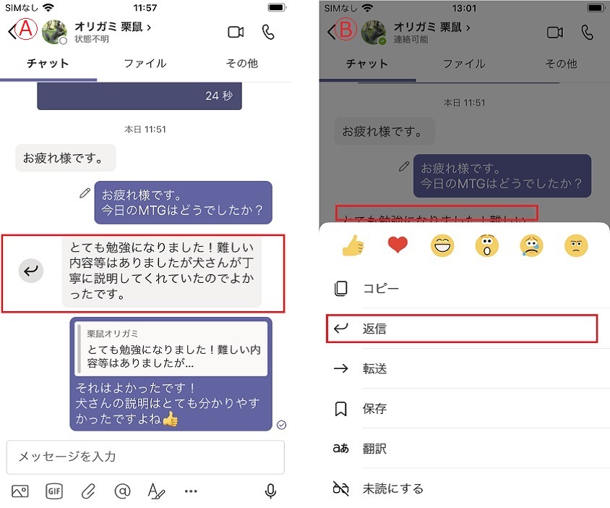
Task: Focus the メッセージを入力 field
Action: click(145, 457)
